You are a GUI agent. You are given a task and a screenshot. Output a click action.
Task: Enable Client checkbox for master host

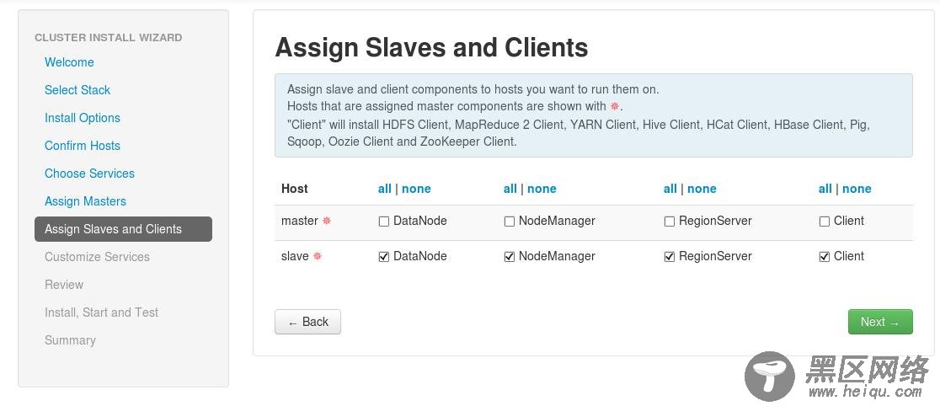coord(825,222)
